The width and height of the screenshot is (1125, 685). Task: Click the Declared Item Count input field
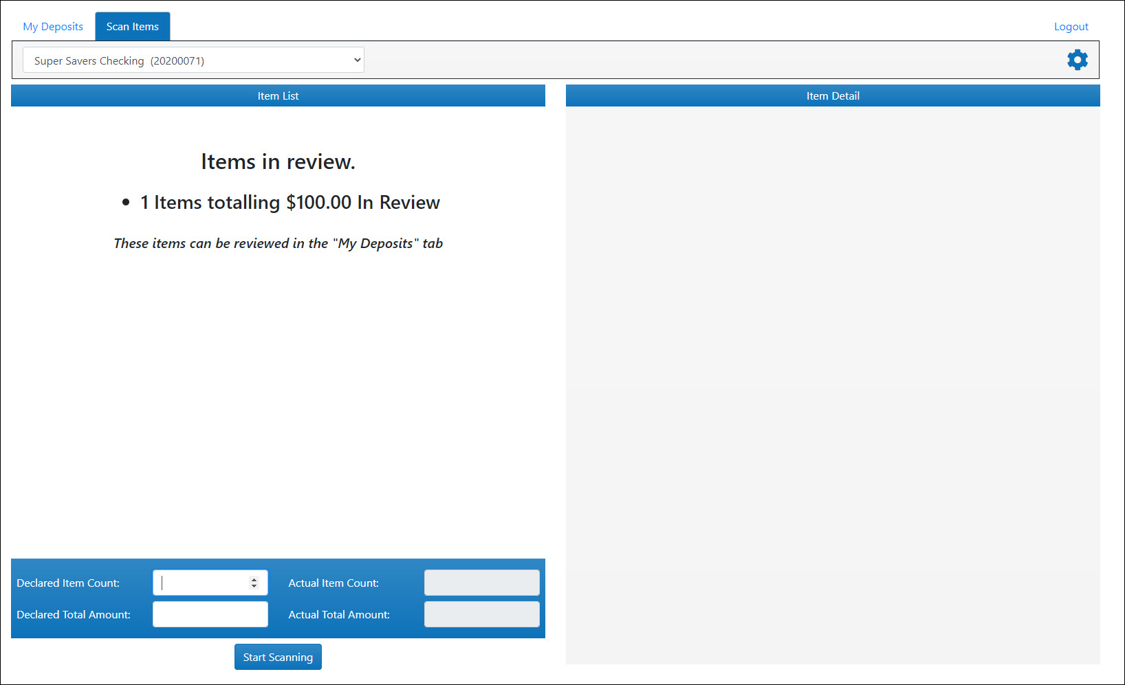(x=201, y=583)
